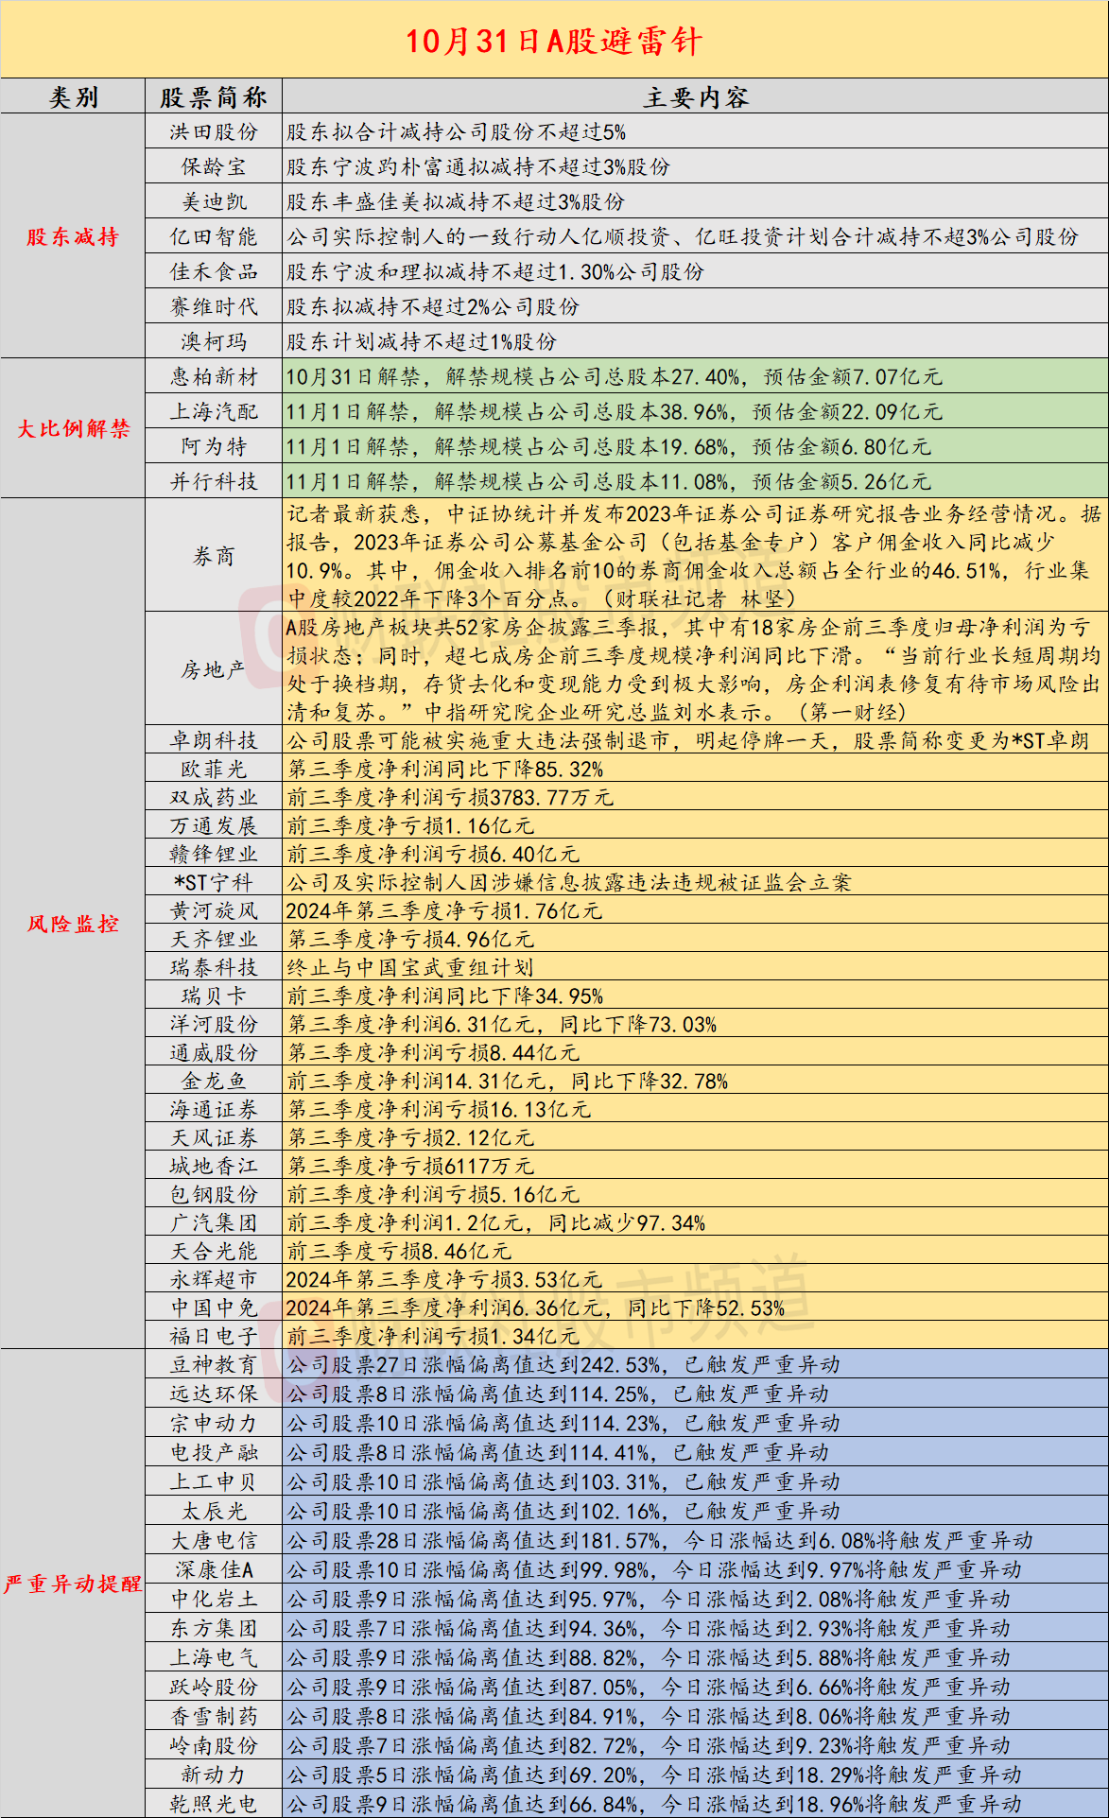Image resolution: width=1109 pixels, height=1818 pixels.
Task: Select stock name '上海汽配'
Action: pyautogui.click(x=214, y=412)
